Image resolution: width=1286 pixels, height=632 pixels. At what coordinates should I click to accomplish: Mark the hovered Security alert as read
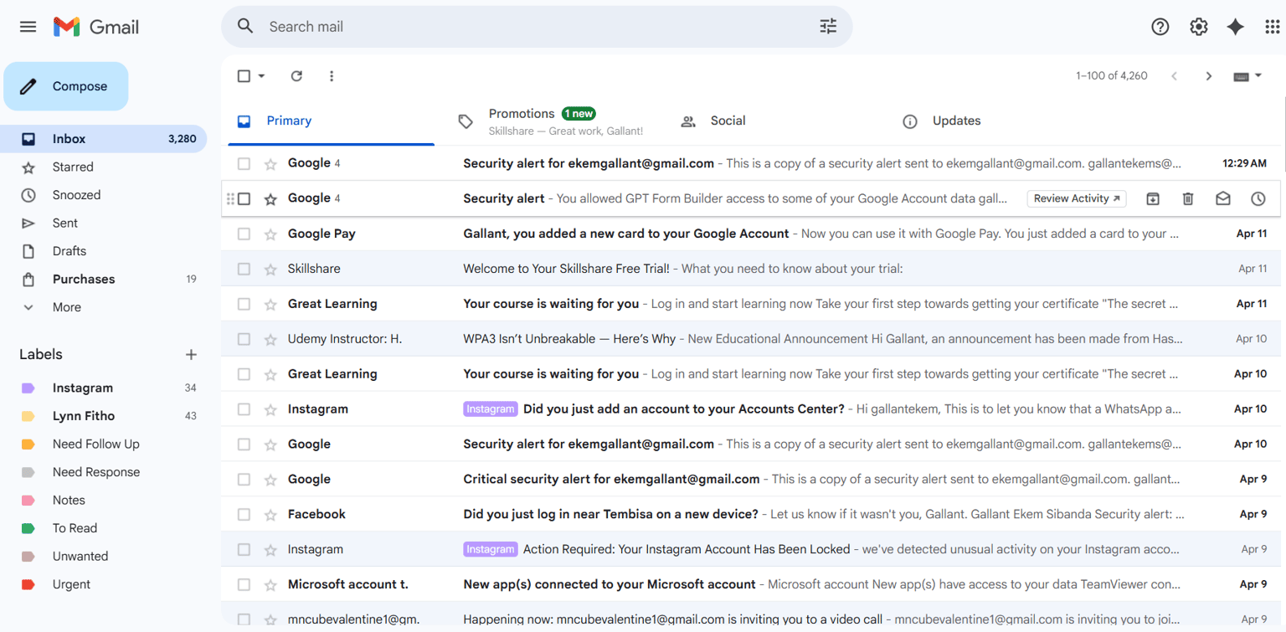click(x=1223, y=199)
